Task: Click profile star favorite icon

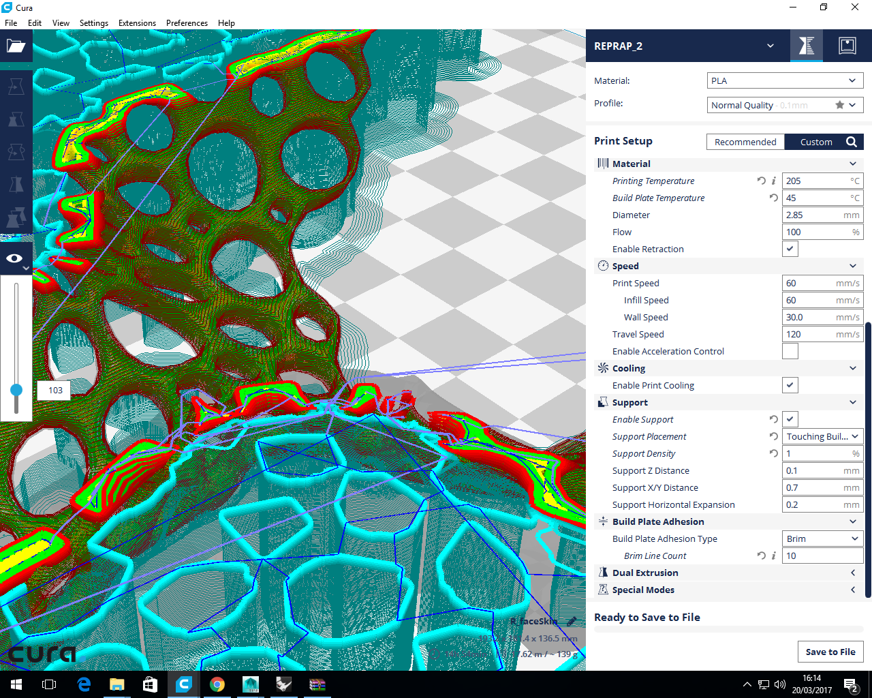Action: (839, 105)
